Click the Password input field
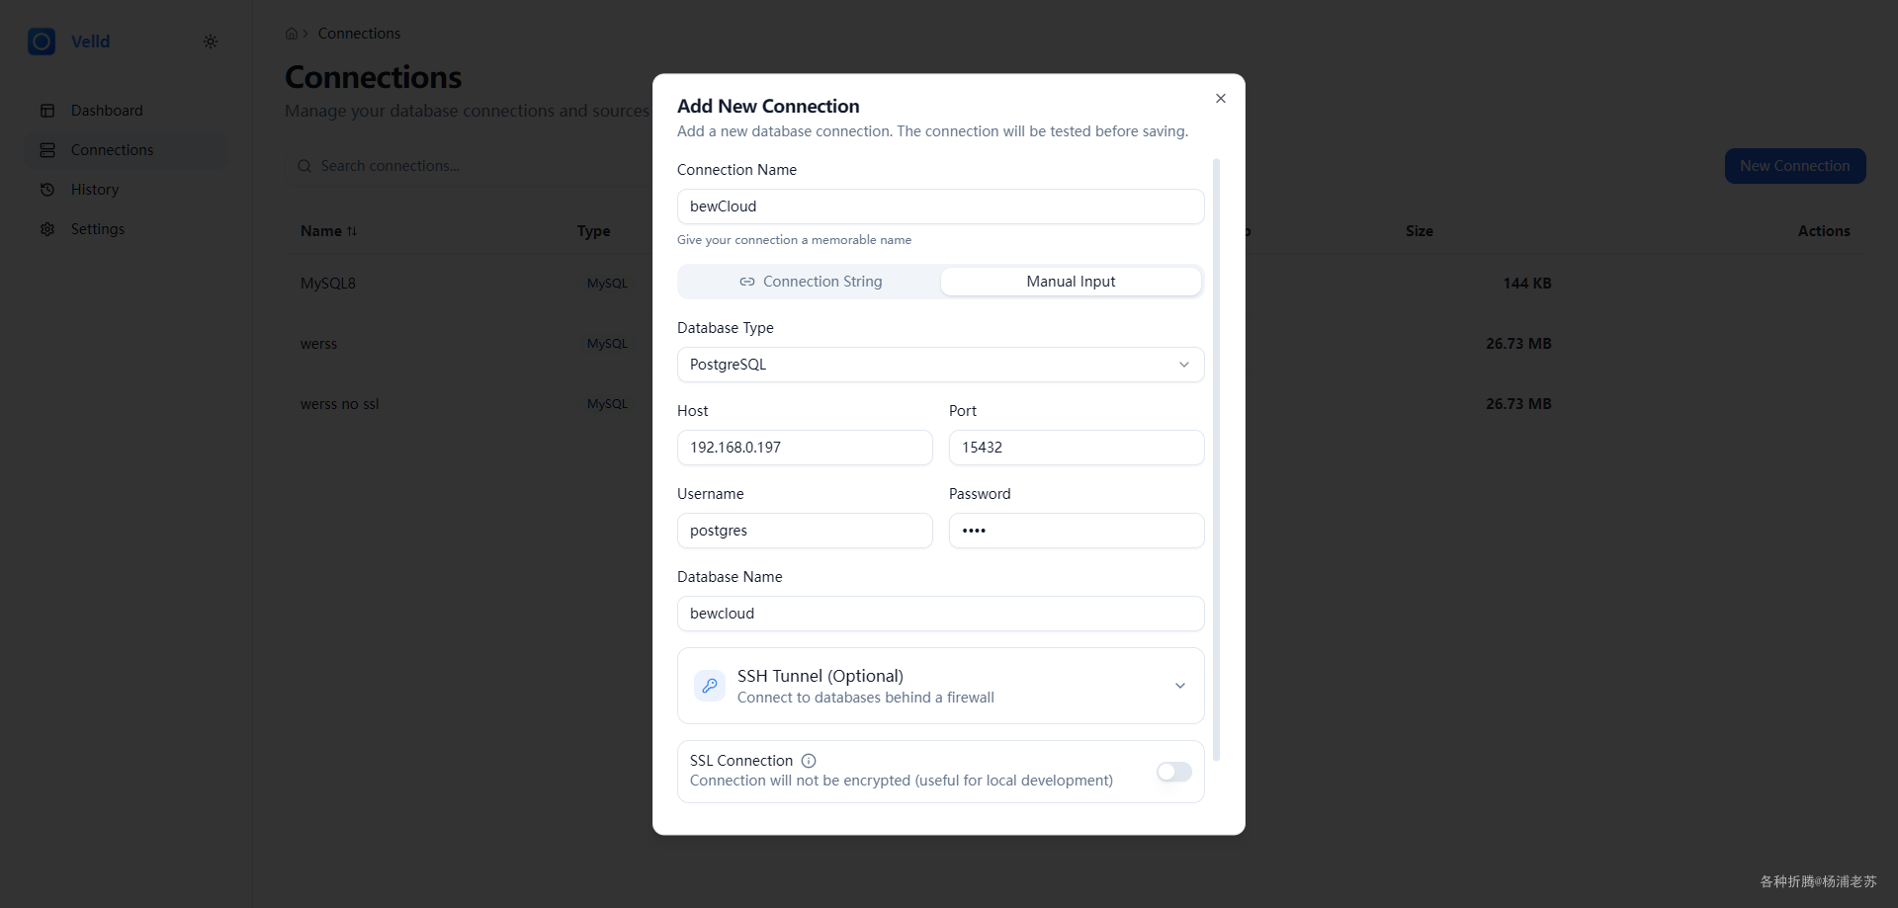 tap(1077, 531)
